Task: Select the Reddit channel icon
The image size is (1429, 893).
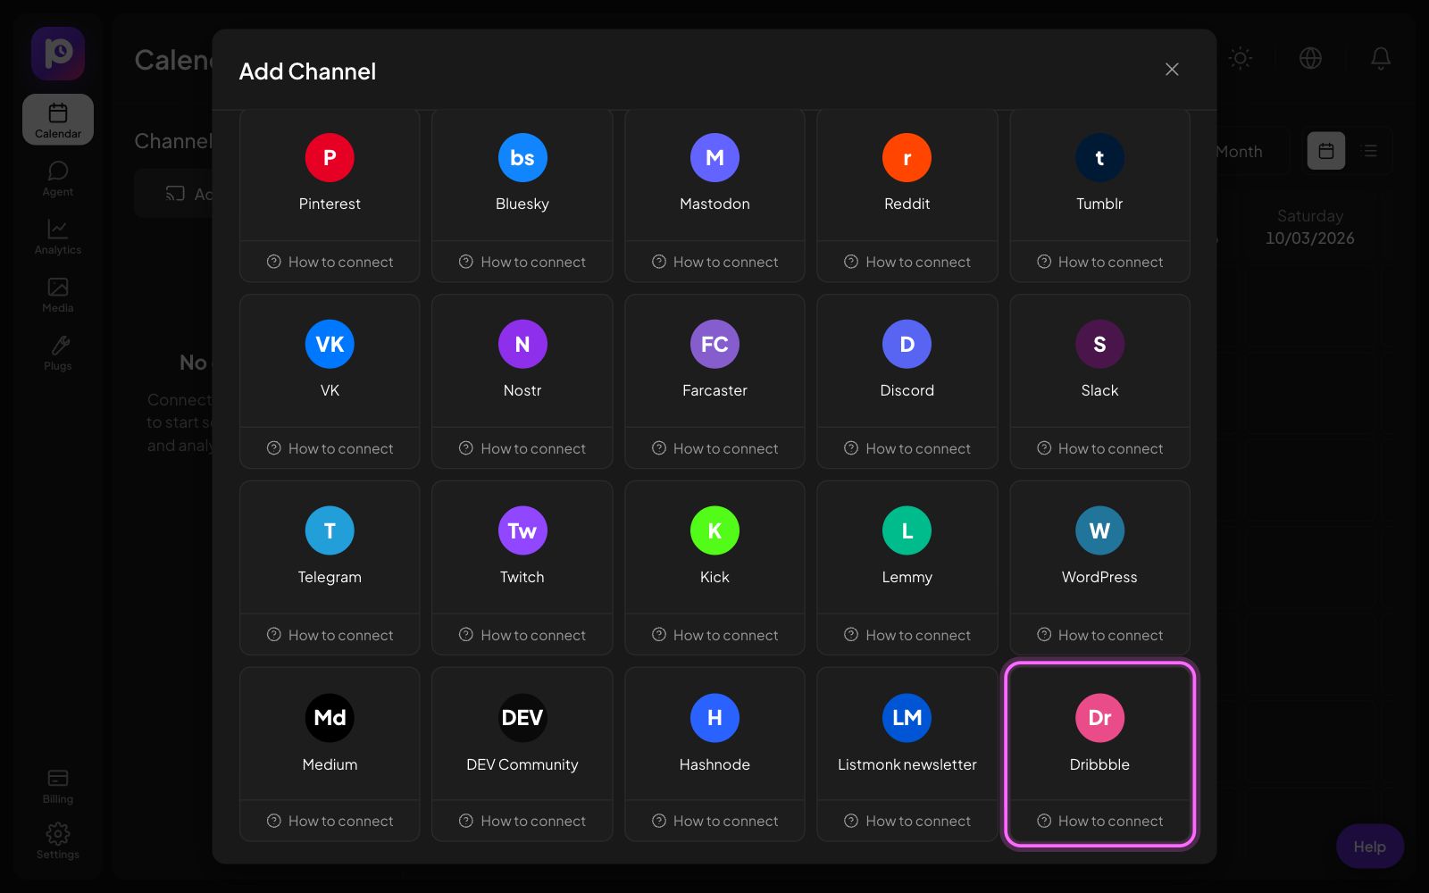Action: coord(907,157)
